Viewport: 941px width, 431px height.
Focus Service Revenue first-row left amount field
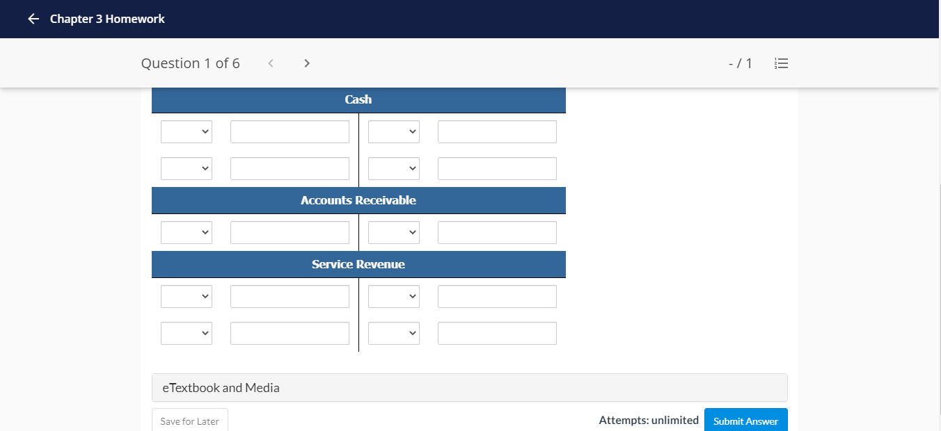(290, 297)
